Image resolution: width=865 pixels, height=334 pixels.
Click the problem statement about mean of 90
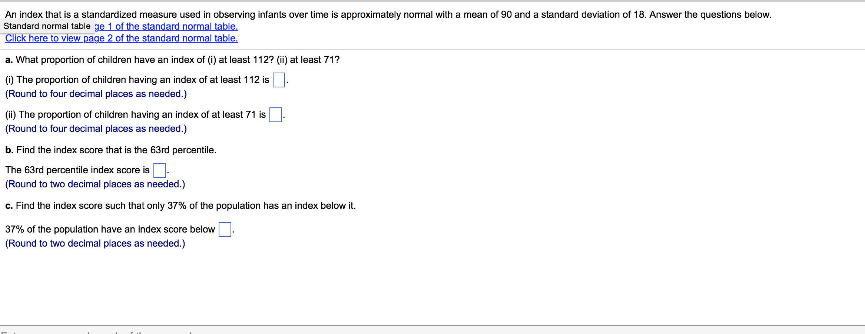click(x=388, y=15)
